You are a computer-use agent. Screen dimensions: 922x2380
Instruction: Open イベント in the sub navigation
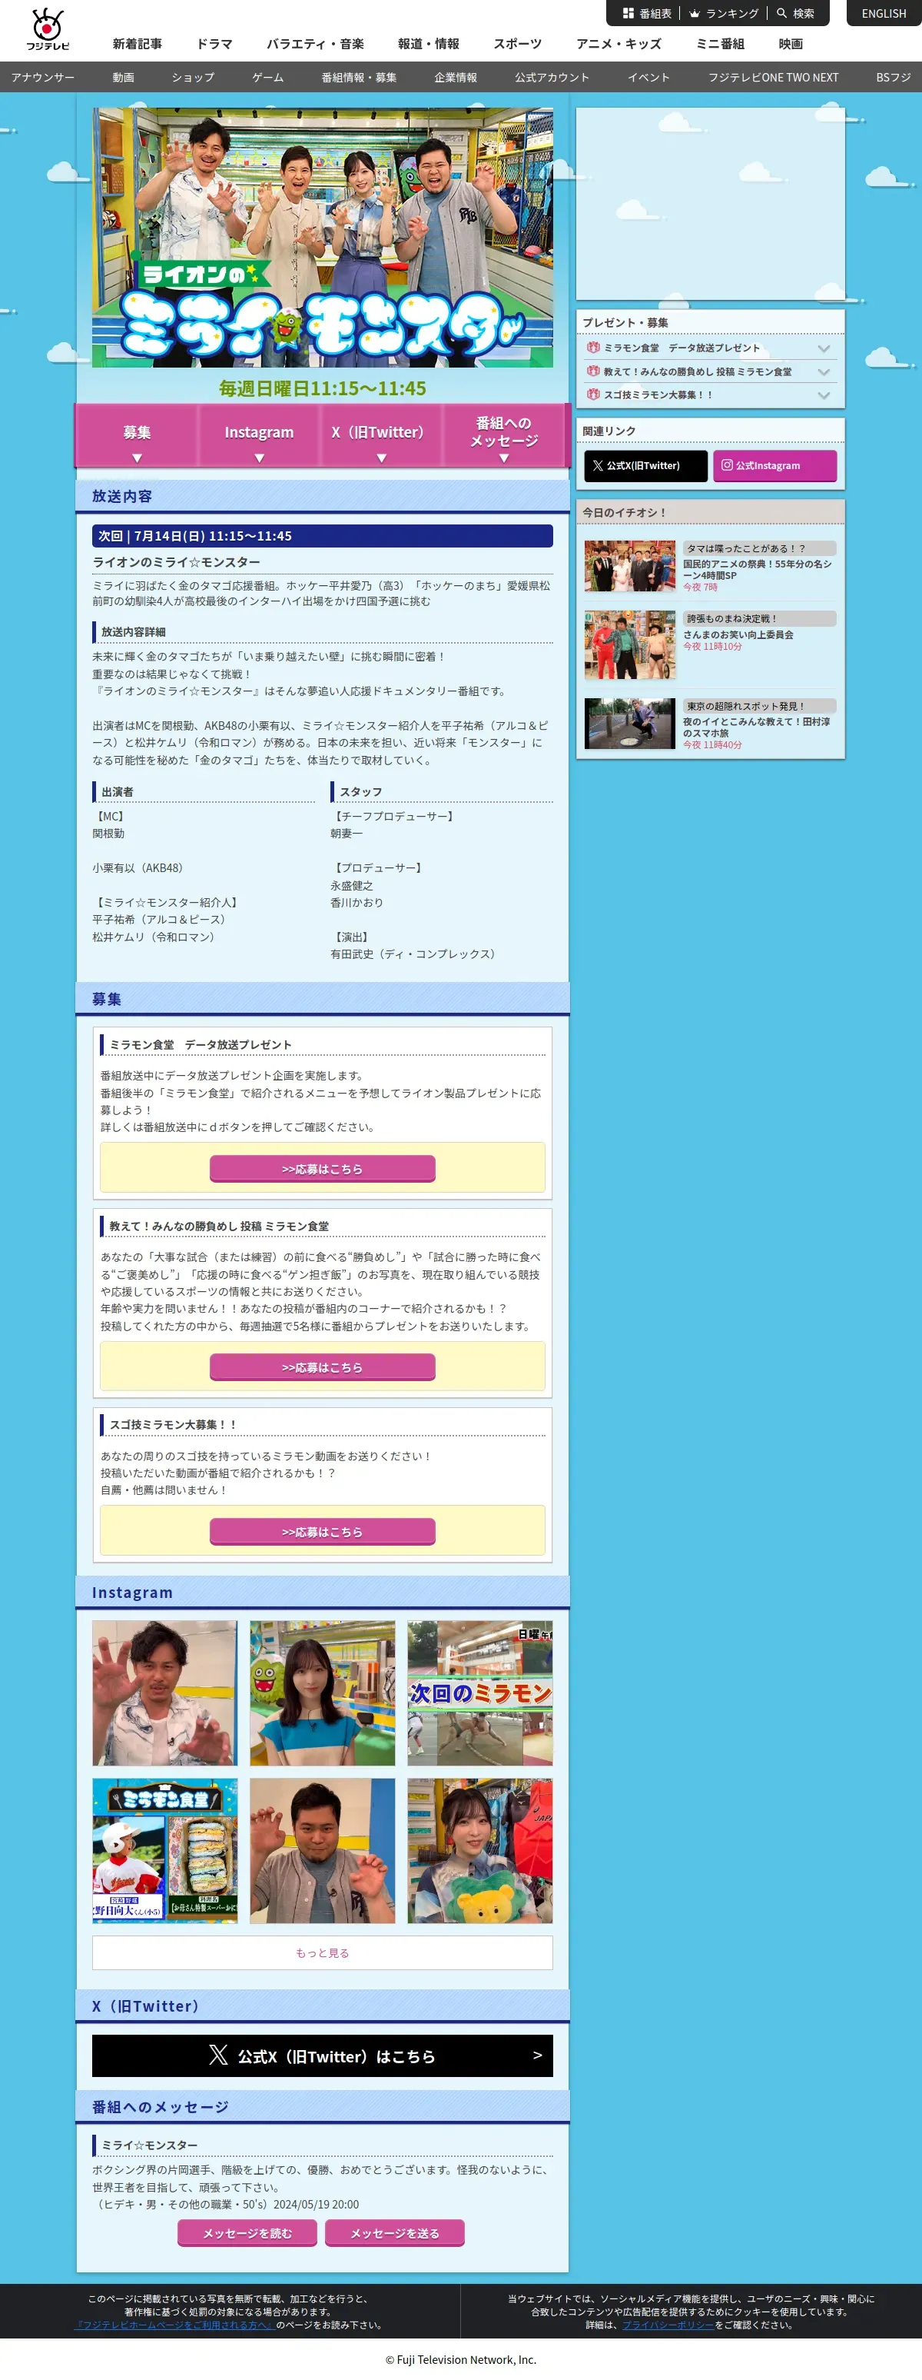[x=648, y=78]
